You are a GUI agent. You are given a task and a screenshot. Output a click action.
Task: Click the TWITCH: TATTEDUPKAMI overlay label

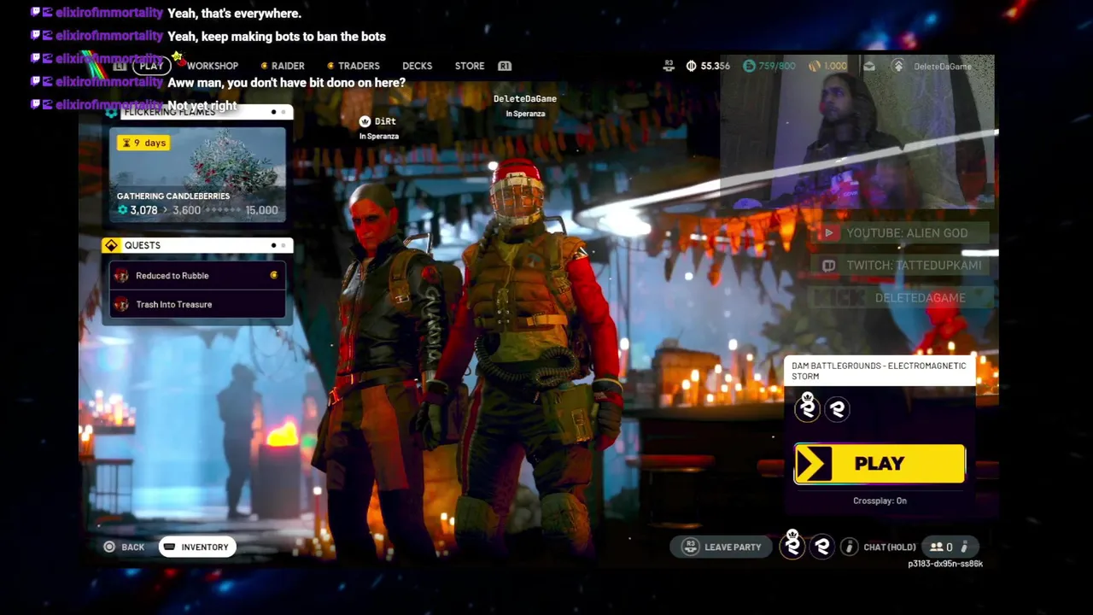click(914, 266)
